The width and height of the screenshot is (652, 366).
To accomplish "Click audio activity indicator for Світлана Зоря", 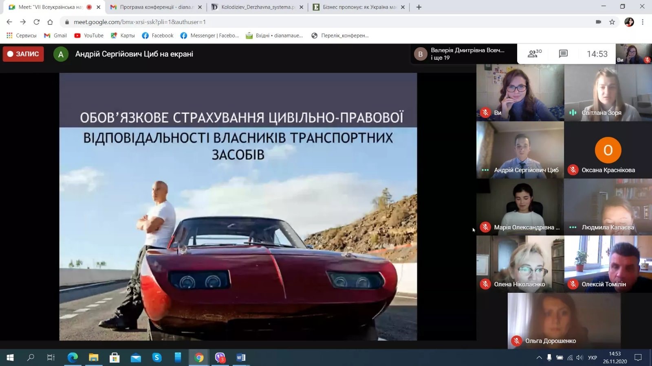I will click(x=573, y=113).
